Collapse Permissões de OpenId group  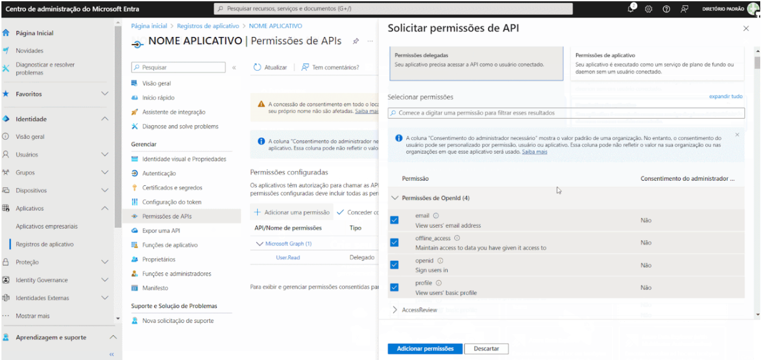coord(395,198)
